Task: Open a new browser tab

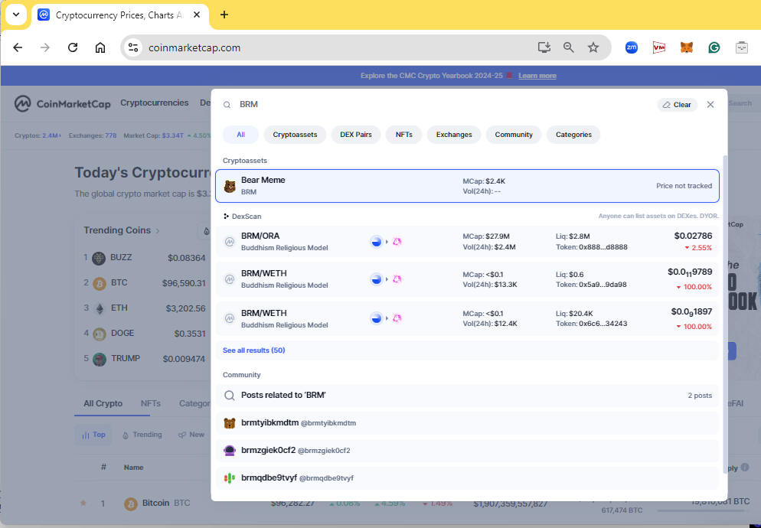Action: [224, 15]
